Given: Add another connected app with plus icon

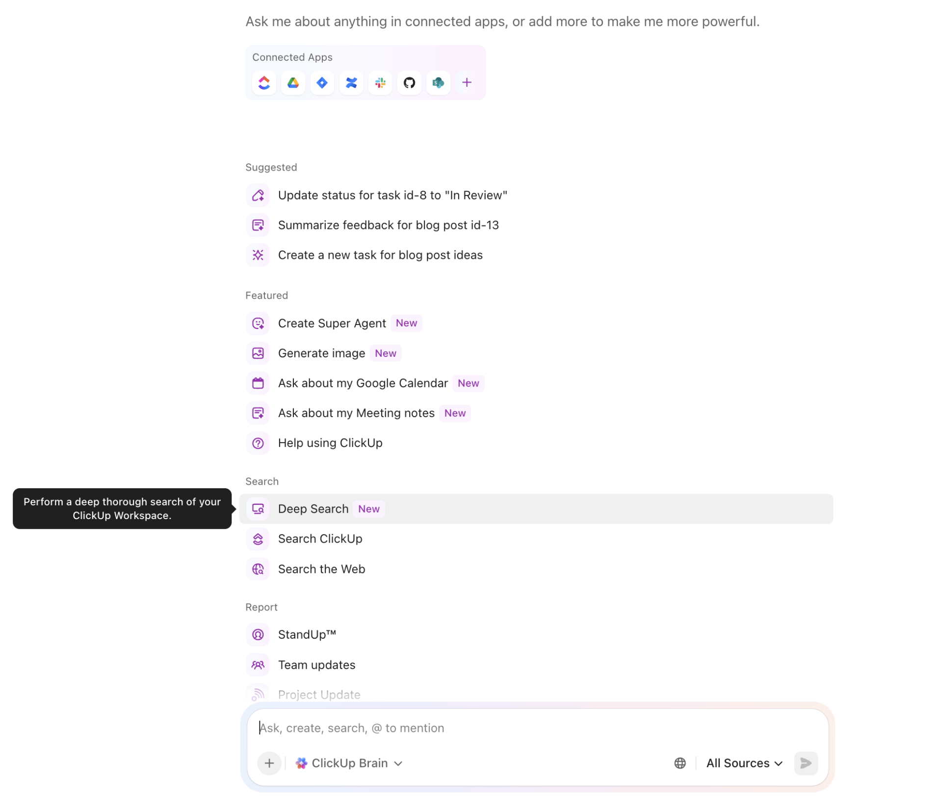Looking at the screenshot, I should (x=467, y=82).
